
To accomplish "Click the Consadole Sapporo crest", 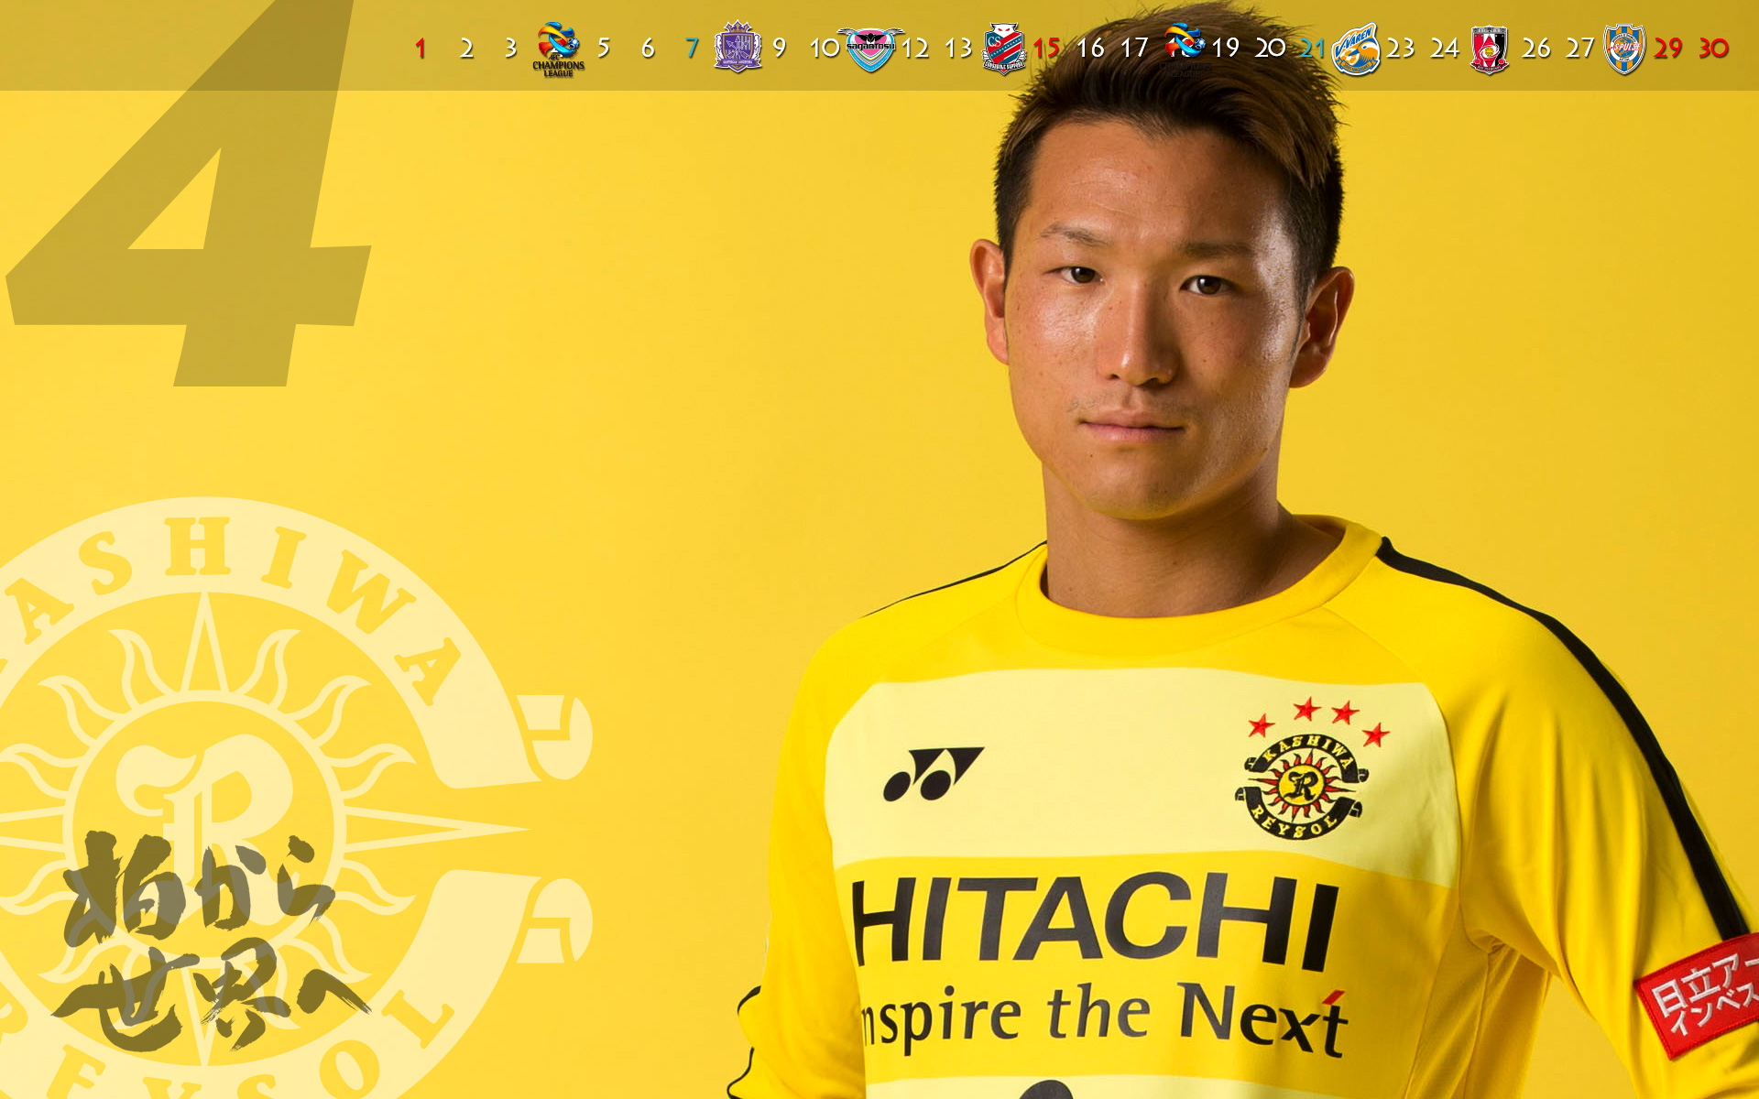I will pyautogui.click(x=1004, y=49).
